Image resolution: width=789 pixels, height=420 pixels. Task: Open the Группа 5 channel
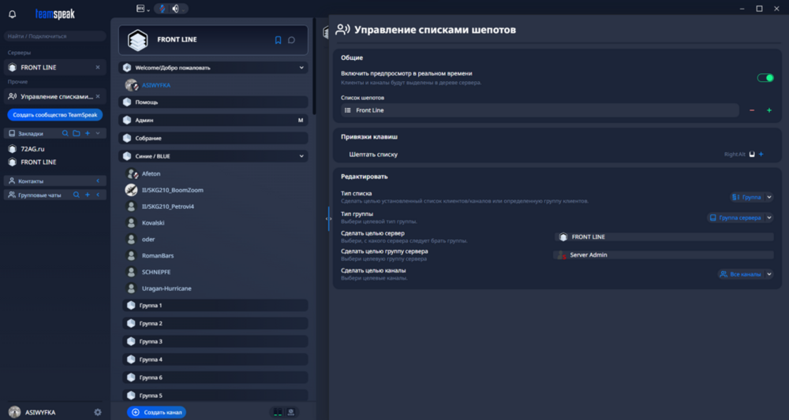(215, 396)
